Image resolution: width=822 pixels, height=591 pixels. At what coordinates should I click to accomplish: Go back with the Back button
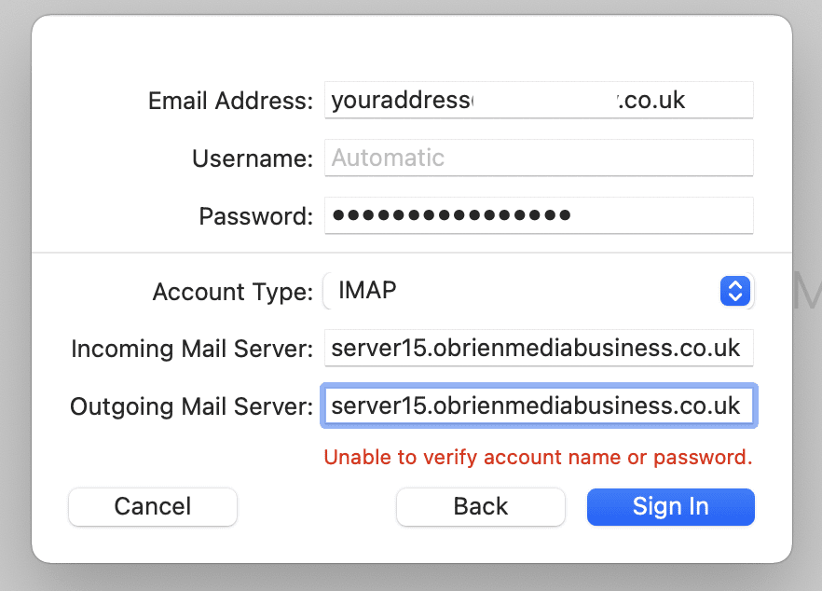tap(480, 506)
